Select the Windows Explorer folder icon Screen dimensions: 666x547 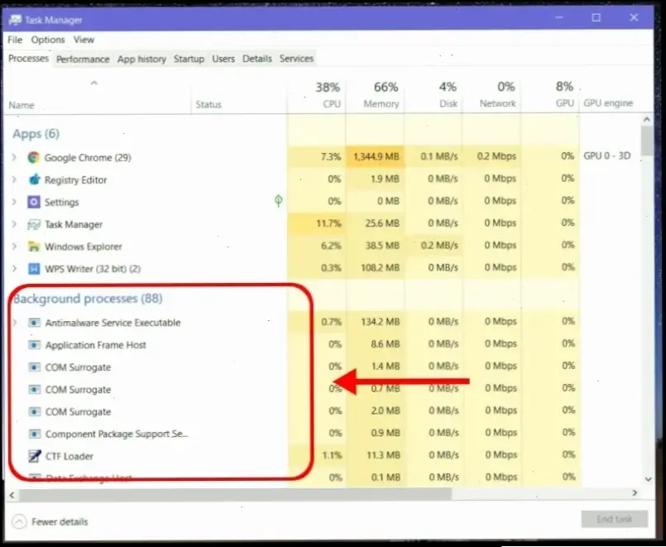tap(34, 247)
